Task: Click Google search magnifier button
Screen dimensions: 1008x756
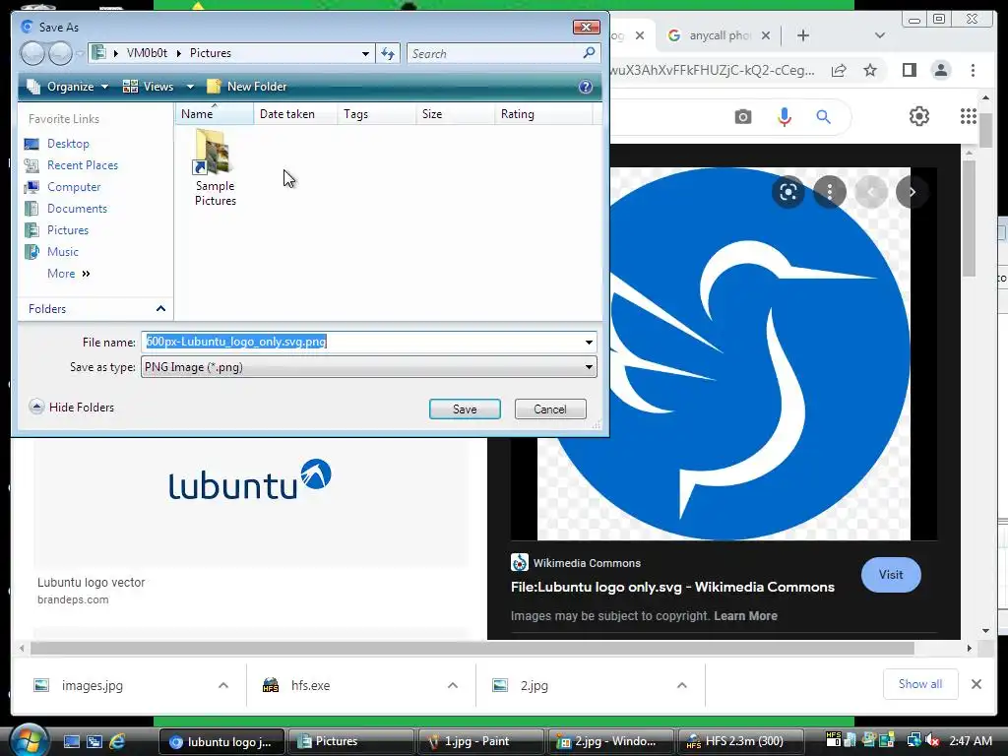Action: coord(824,117)
